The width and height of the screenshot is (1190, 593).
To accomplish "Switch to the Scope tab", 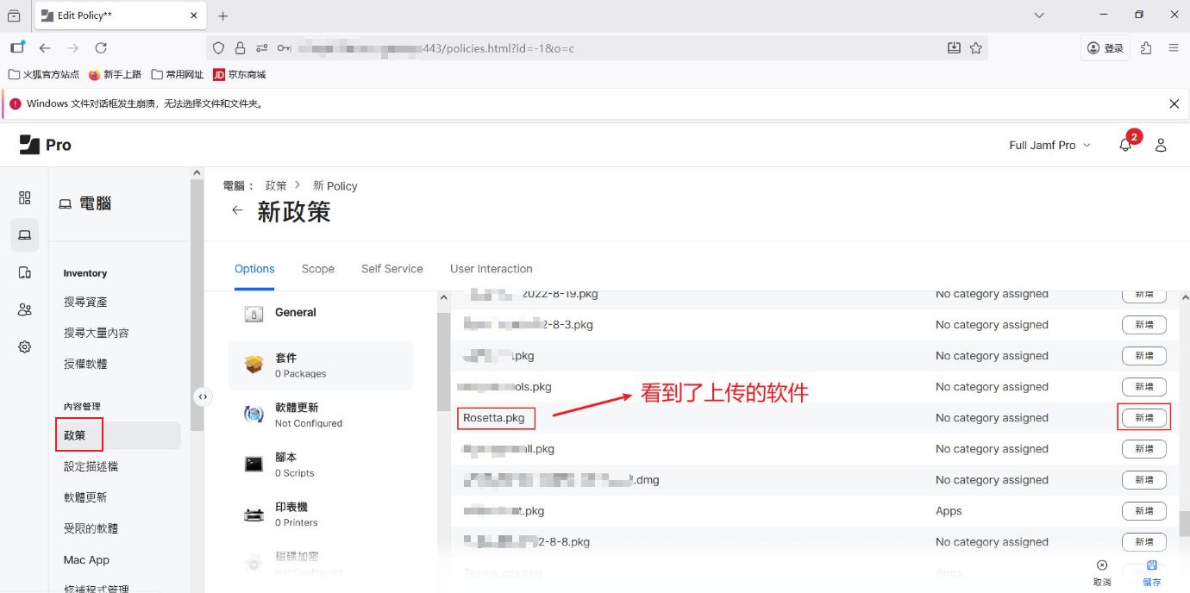I will [x=317, y=269].
